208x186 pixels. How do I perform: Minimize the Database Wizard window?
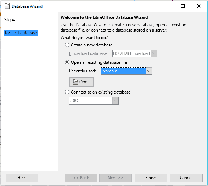[x=167, y=6]
